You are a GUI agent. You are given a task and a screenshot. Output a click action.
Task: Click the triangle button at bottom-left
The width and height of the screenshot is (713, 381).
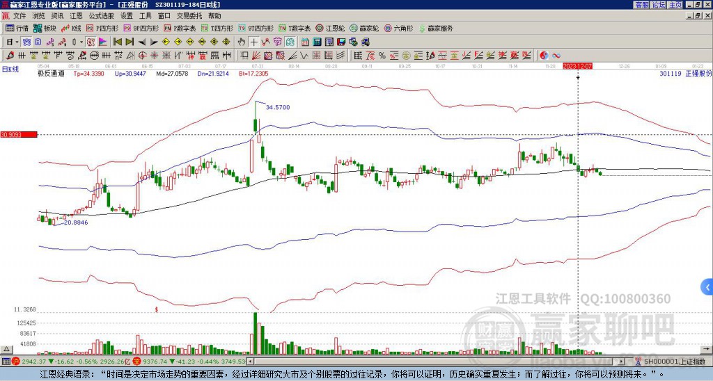(6, 349)
